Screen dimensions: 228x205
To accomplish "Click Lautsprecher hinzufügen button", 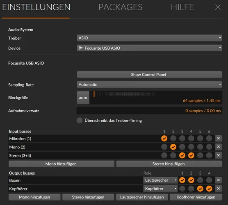I will [142, 197].
